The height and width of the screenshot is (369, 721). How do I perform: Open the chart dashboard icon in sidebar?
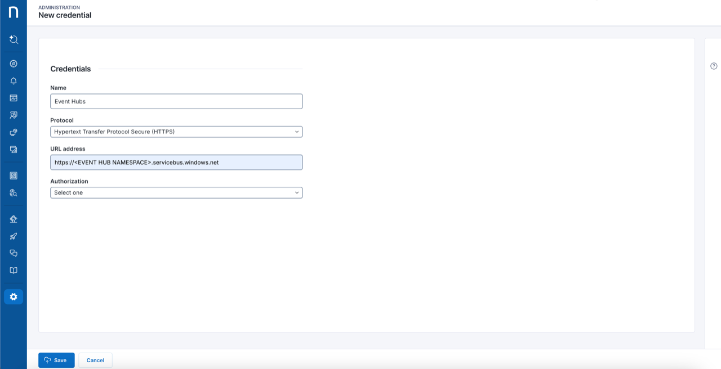(14, 98)
